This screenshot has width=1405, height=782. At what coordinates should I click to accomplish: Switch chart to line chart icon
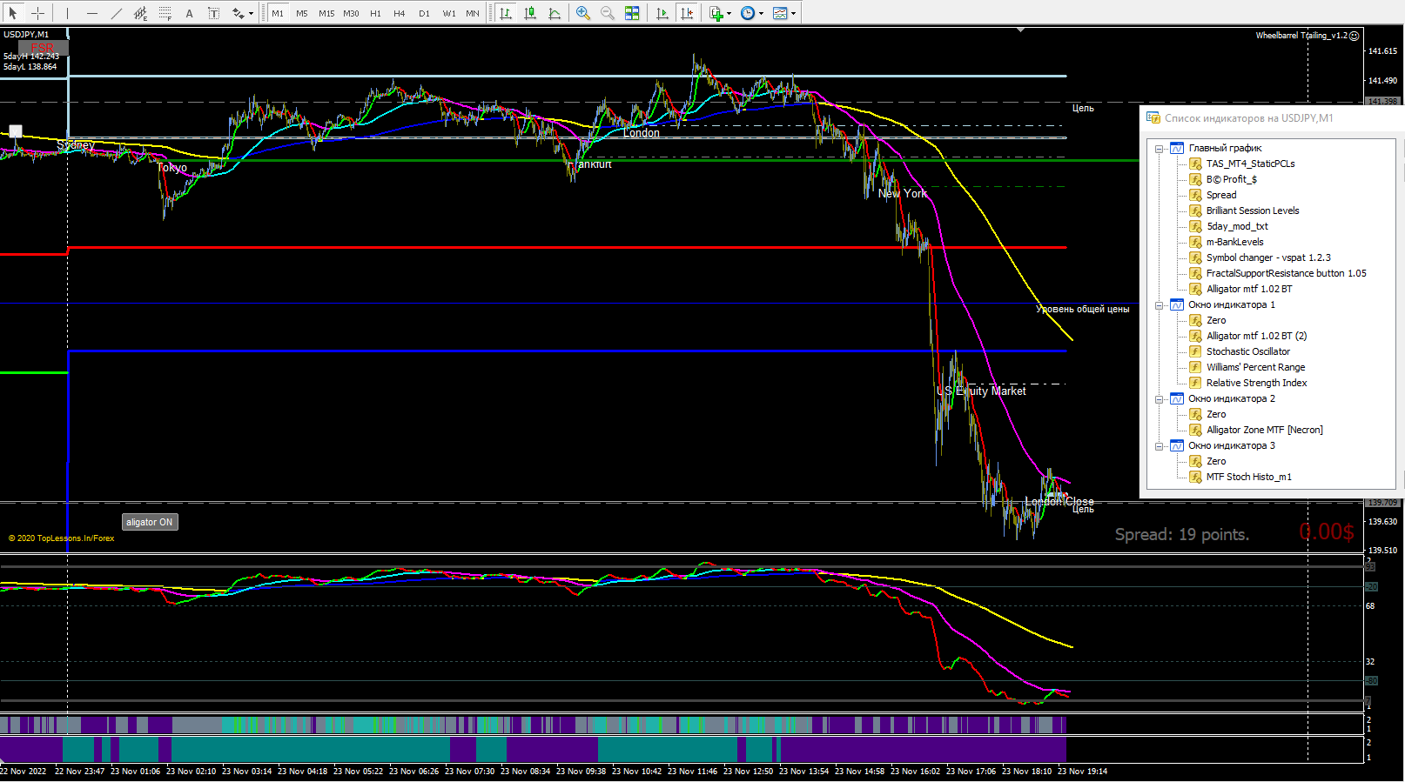555,13
